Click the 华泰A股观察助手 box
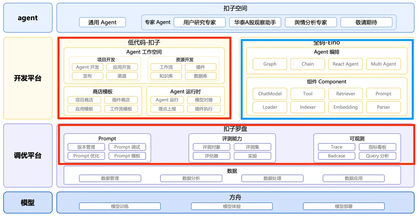The width and height of the screenshot is (418, 216). (255, 22)
